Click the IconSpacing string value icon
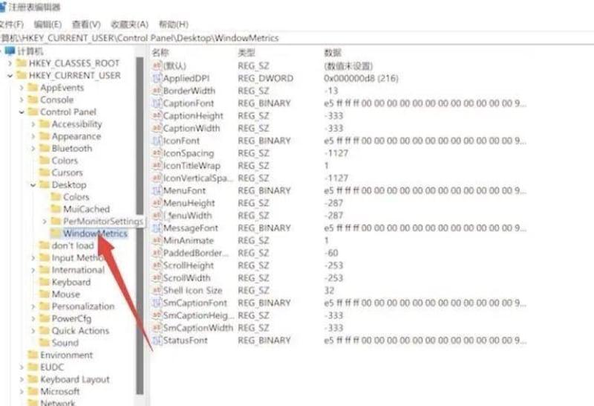The image size is (594, 406). [157, 153]
